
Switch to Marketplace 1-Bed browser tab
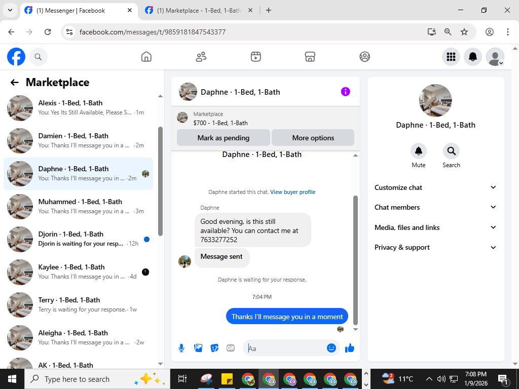198,11
